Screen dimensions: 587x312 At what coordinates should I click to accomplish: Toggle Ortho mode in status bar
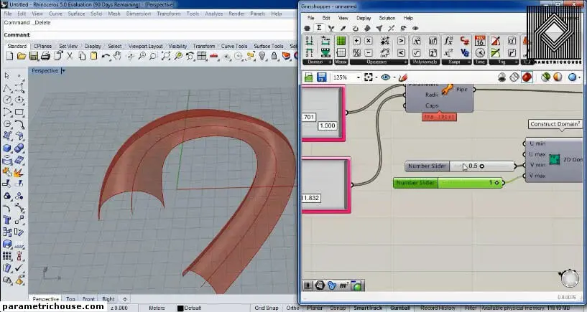[x=292, y=308]
